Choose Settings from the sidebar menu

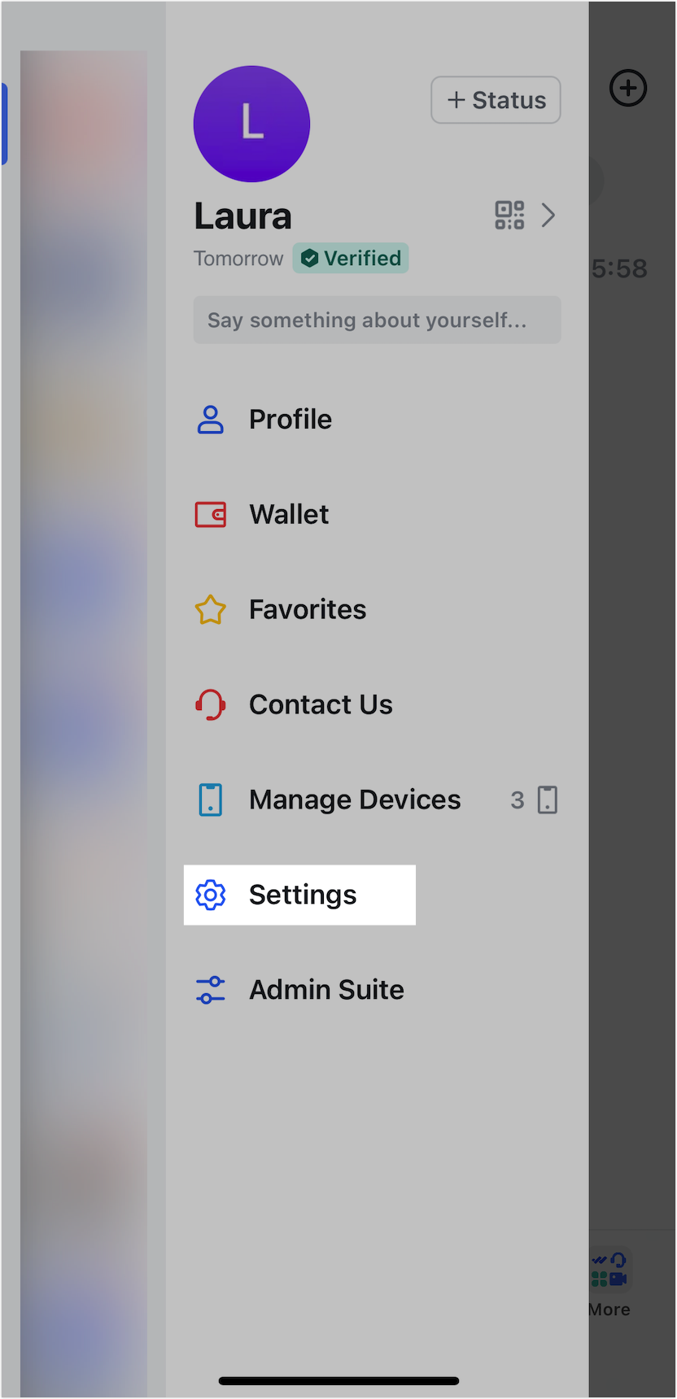[302, 895]
